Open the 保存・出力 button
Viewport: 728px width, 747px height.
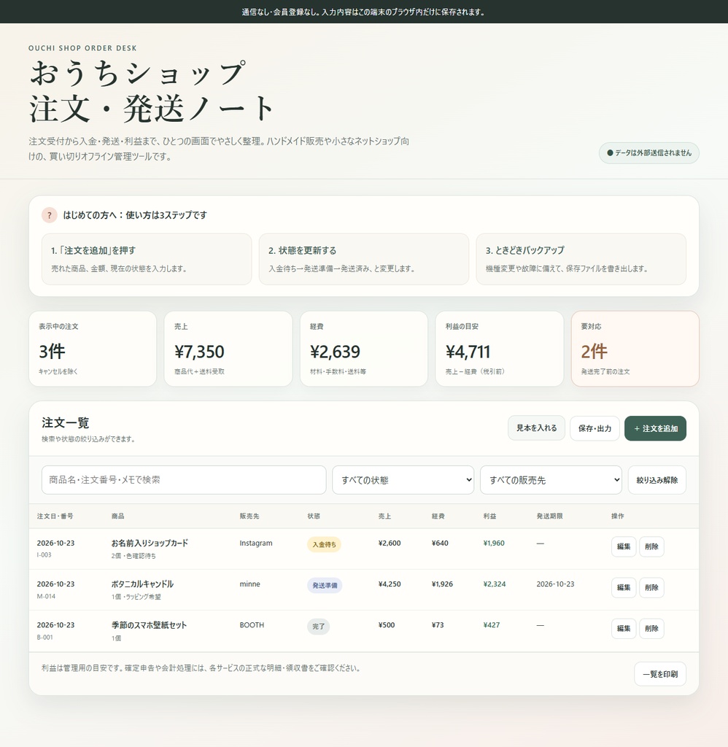pos(595,428)
